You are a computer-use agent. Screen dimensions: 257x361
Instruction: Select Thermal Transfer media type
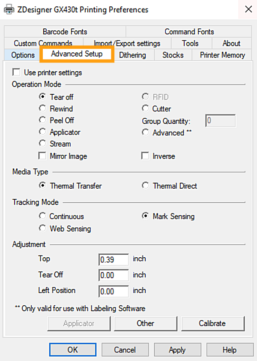[42, 185]
